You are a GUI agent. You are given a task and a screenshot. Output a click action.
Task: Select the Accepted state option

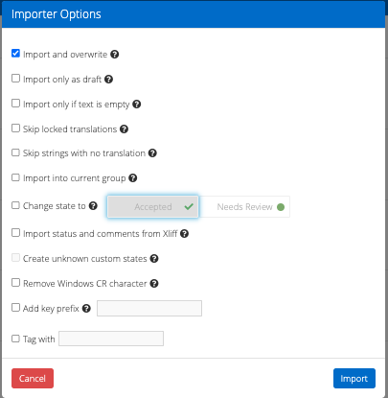click(x=152, y=206)
